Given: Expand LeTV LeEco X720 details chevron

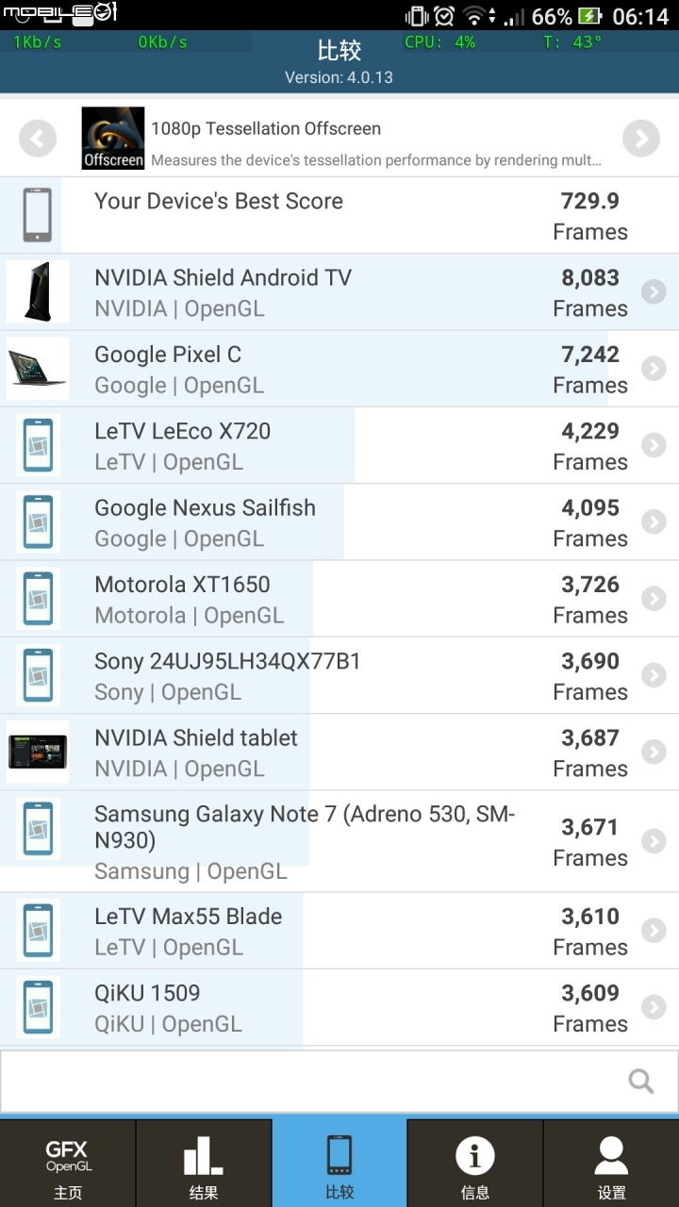Looking at the screenshot, I should tap(654, 445).
